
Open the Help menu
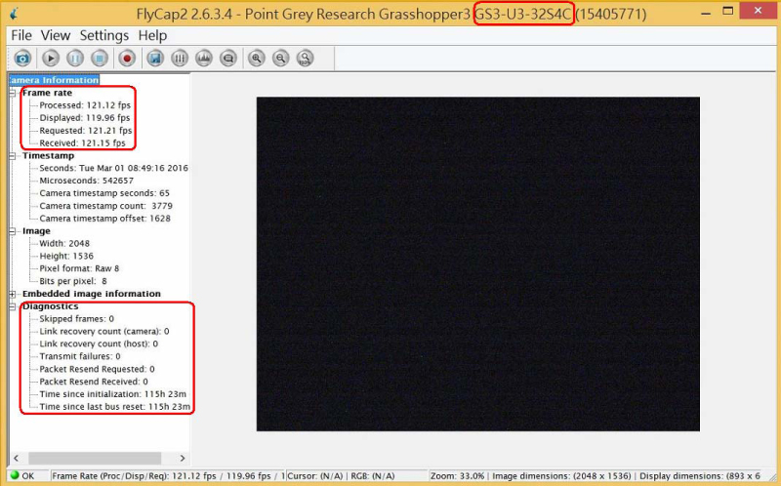152,35
